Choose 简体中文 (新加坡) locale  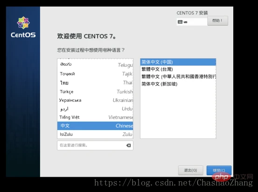(178, 84)
